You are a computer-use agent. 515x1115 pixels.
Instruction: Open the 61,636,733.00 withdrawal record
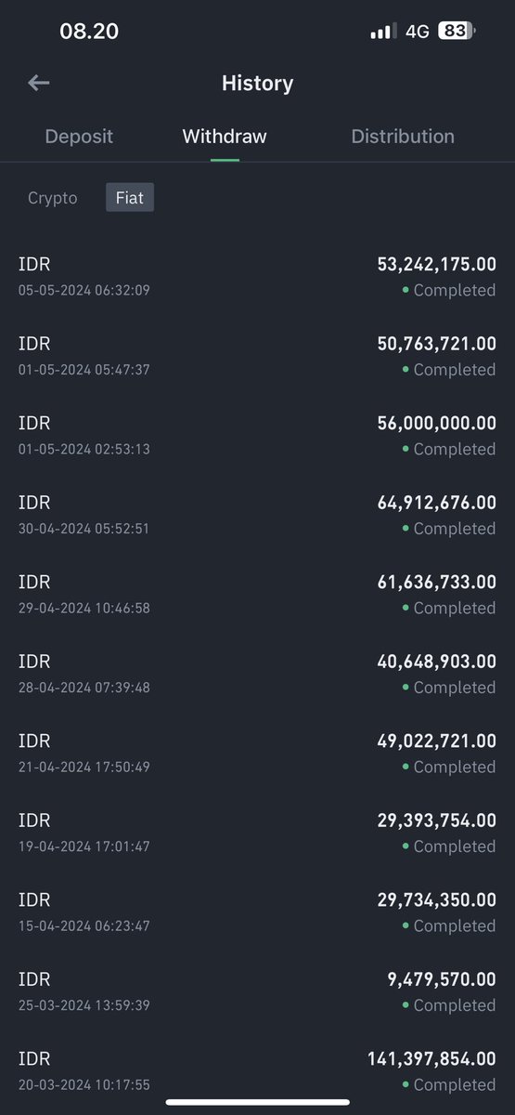257,595
